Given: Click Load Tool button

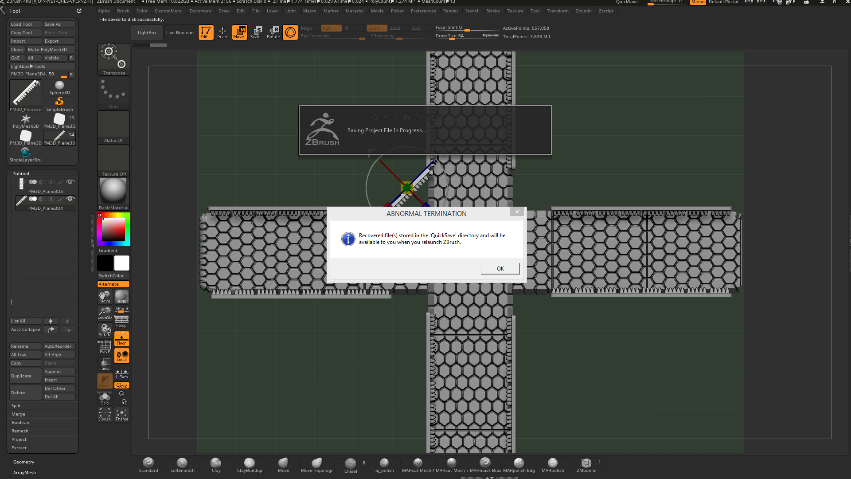Looking at the screenshot, I should pos(26,24).
